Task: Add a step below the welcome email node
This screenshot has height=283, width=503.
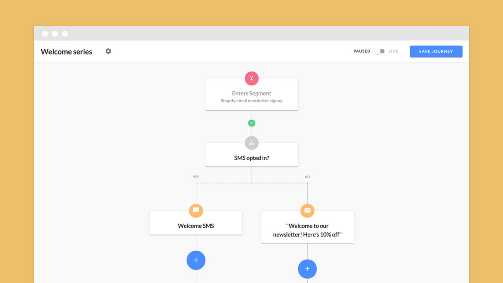Action: tap(307, 269)
